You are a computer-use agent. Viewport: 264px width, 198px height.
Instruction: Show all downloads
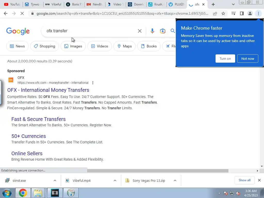tap(244, 180)
